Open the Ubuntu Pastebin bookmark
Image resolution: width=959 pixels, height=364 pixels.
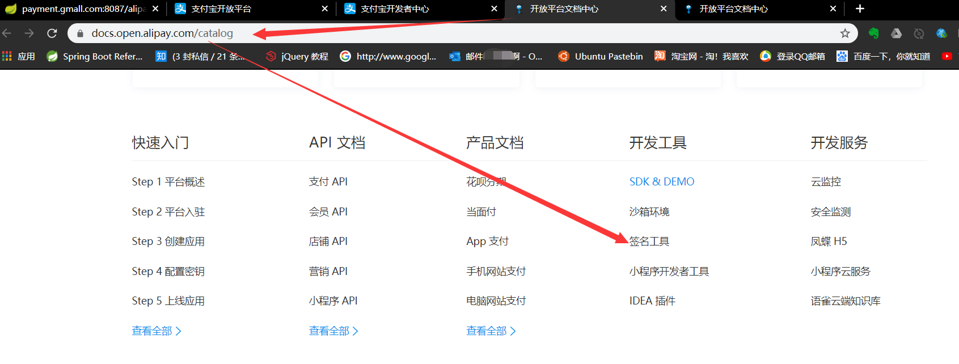[x=600, y=56]
